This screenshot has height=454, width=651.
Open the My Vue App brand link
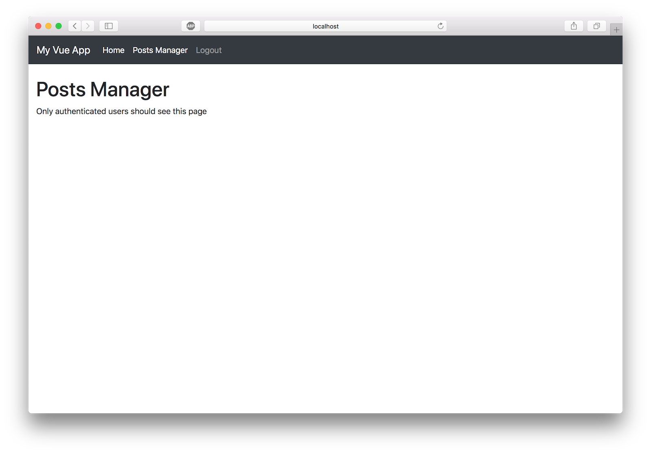[63, 50]
